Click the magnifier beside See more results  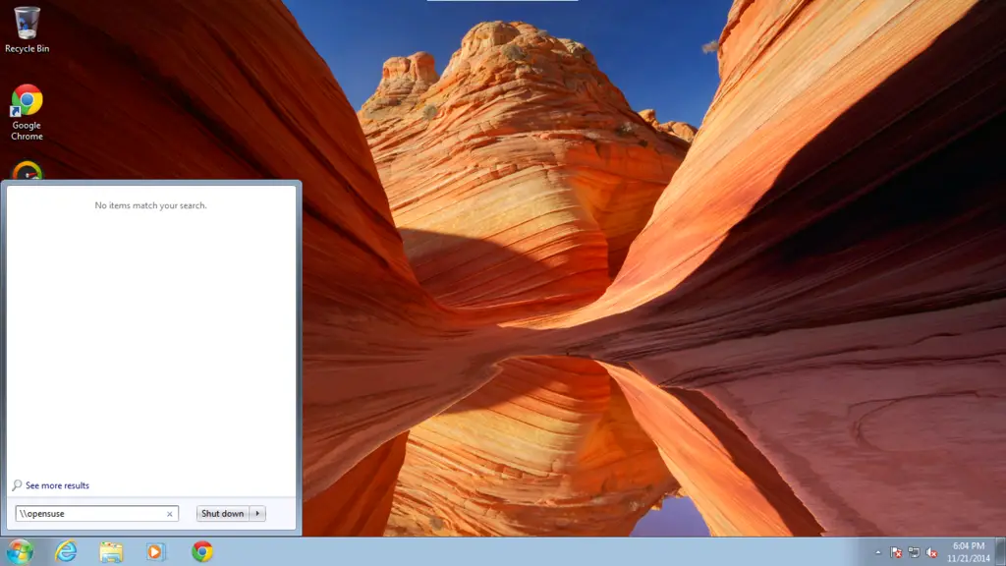point(18,485)
